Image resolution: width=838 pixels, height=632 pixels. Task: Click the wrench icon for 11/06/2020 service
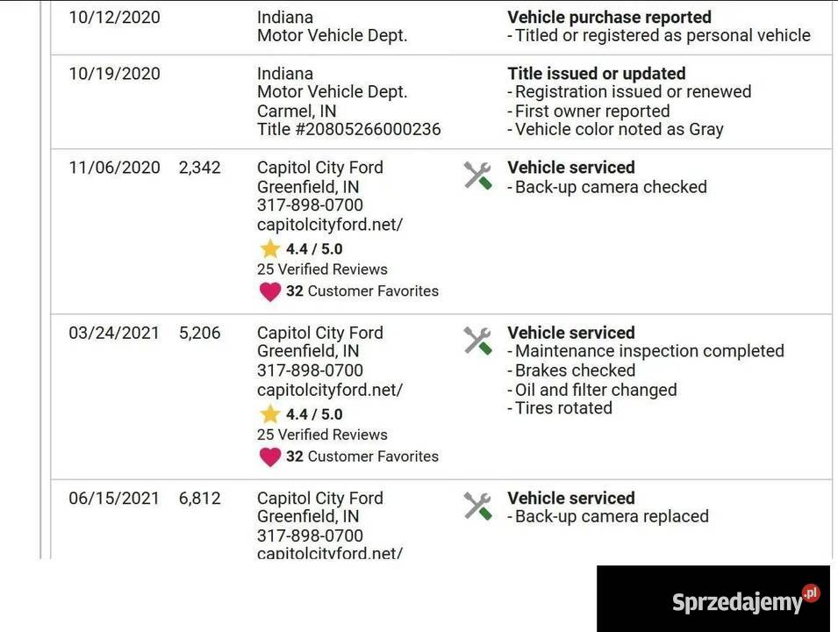(477, 176)
